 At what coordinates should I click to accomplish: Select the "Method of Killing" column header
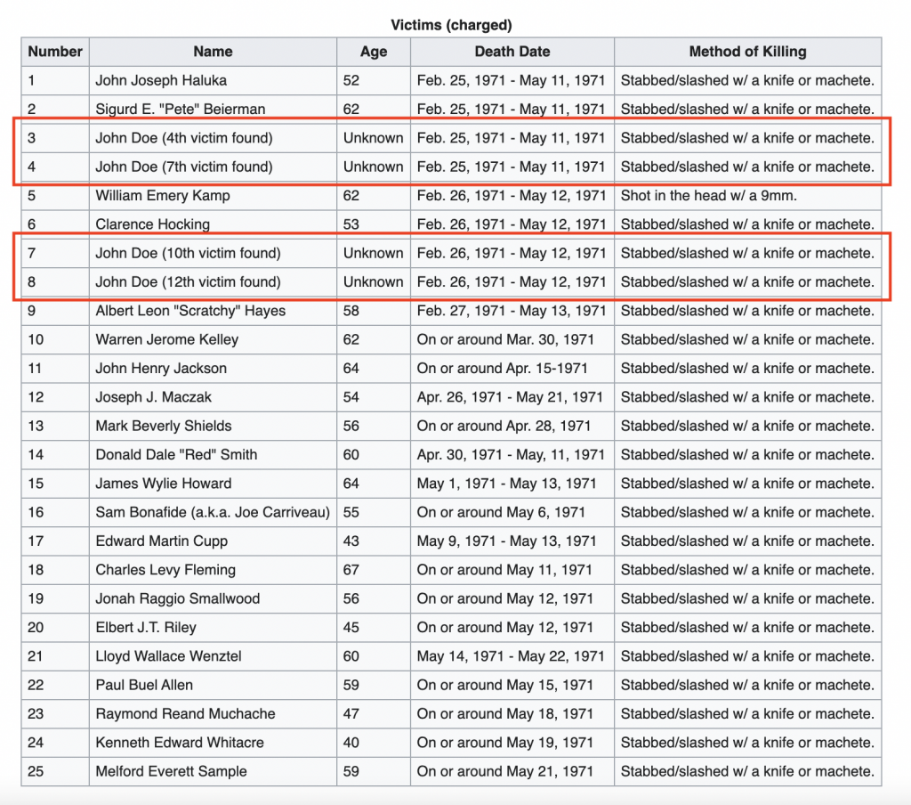tap(747, 52)
